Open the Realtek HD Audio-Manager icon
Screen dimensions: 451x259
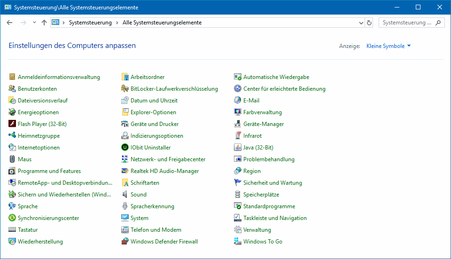[125, 171]
